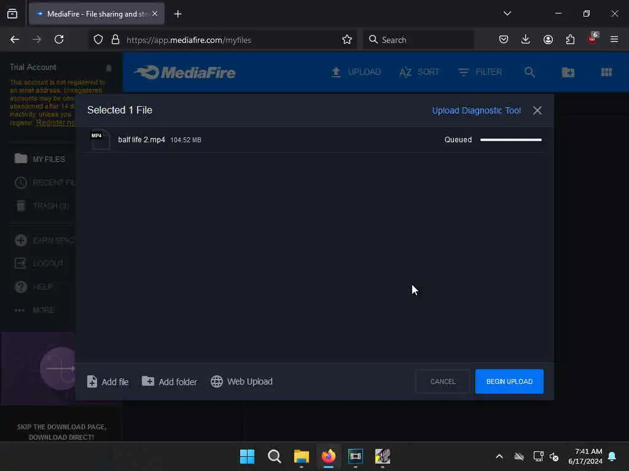Open the Sort options
Viewport: 629px width, 471px height.
click(x=419, y=72)
